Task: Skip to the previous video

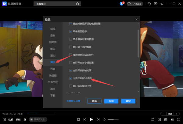Action: (85, 119)
